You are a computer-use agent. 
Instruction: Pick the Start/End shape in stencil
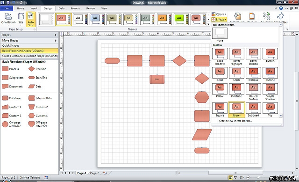tap(38, 78)
